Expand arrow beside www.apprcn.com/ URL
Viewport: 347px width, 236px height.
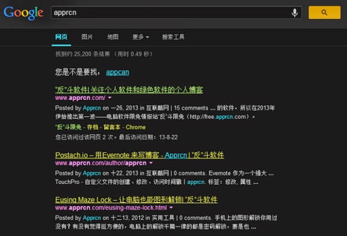click(x=109, y=98)
